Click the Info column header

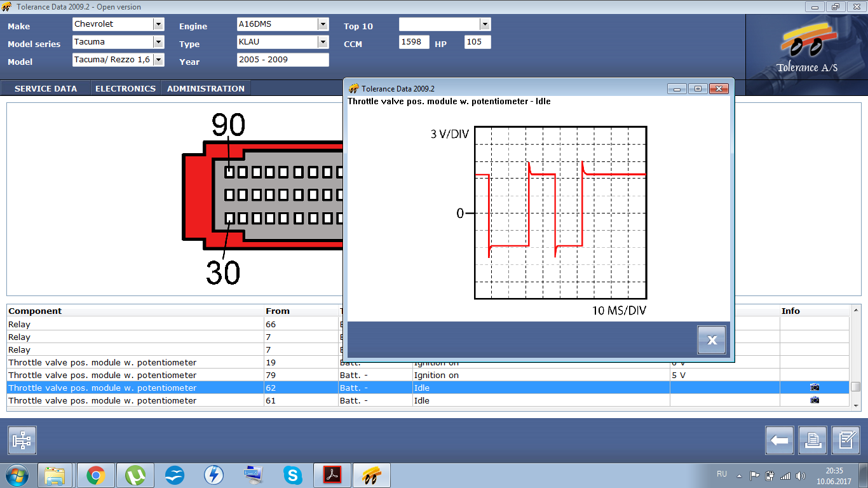click(815, 311)
